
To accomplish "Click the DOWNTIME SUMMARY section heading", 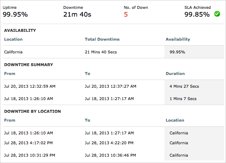I will [x=28, y=65].
